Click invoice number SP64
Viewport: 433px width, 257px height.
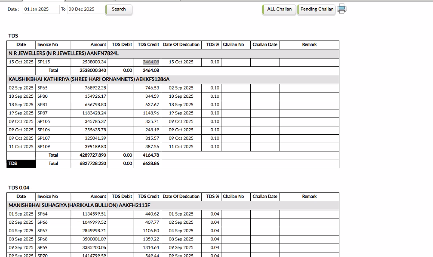42,214
